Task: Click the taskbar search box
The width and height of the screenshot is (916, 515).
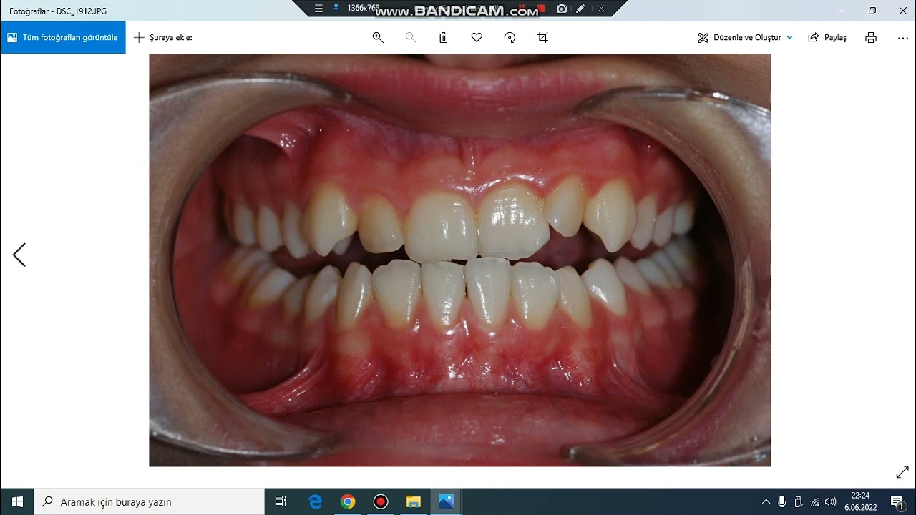Action: (x=150, y=502)
